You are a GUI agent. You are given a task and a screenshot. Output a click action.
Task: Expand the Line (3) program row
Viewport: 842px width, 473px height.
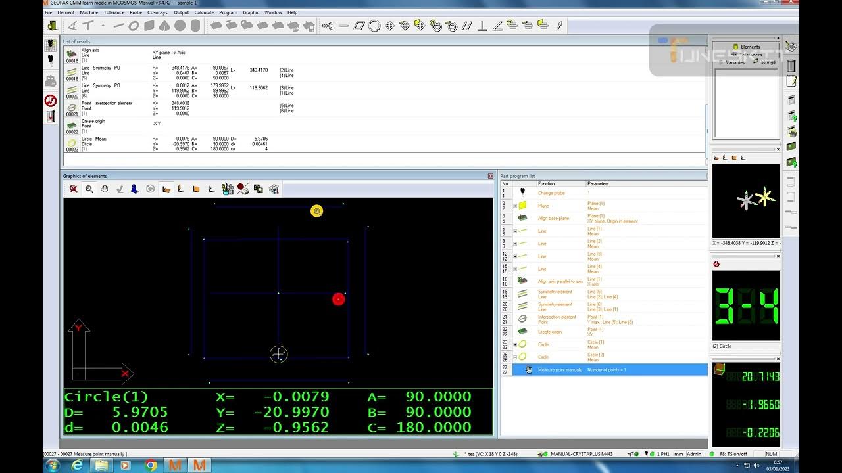pos(515,256)
